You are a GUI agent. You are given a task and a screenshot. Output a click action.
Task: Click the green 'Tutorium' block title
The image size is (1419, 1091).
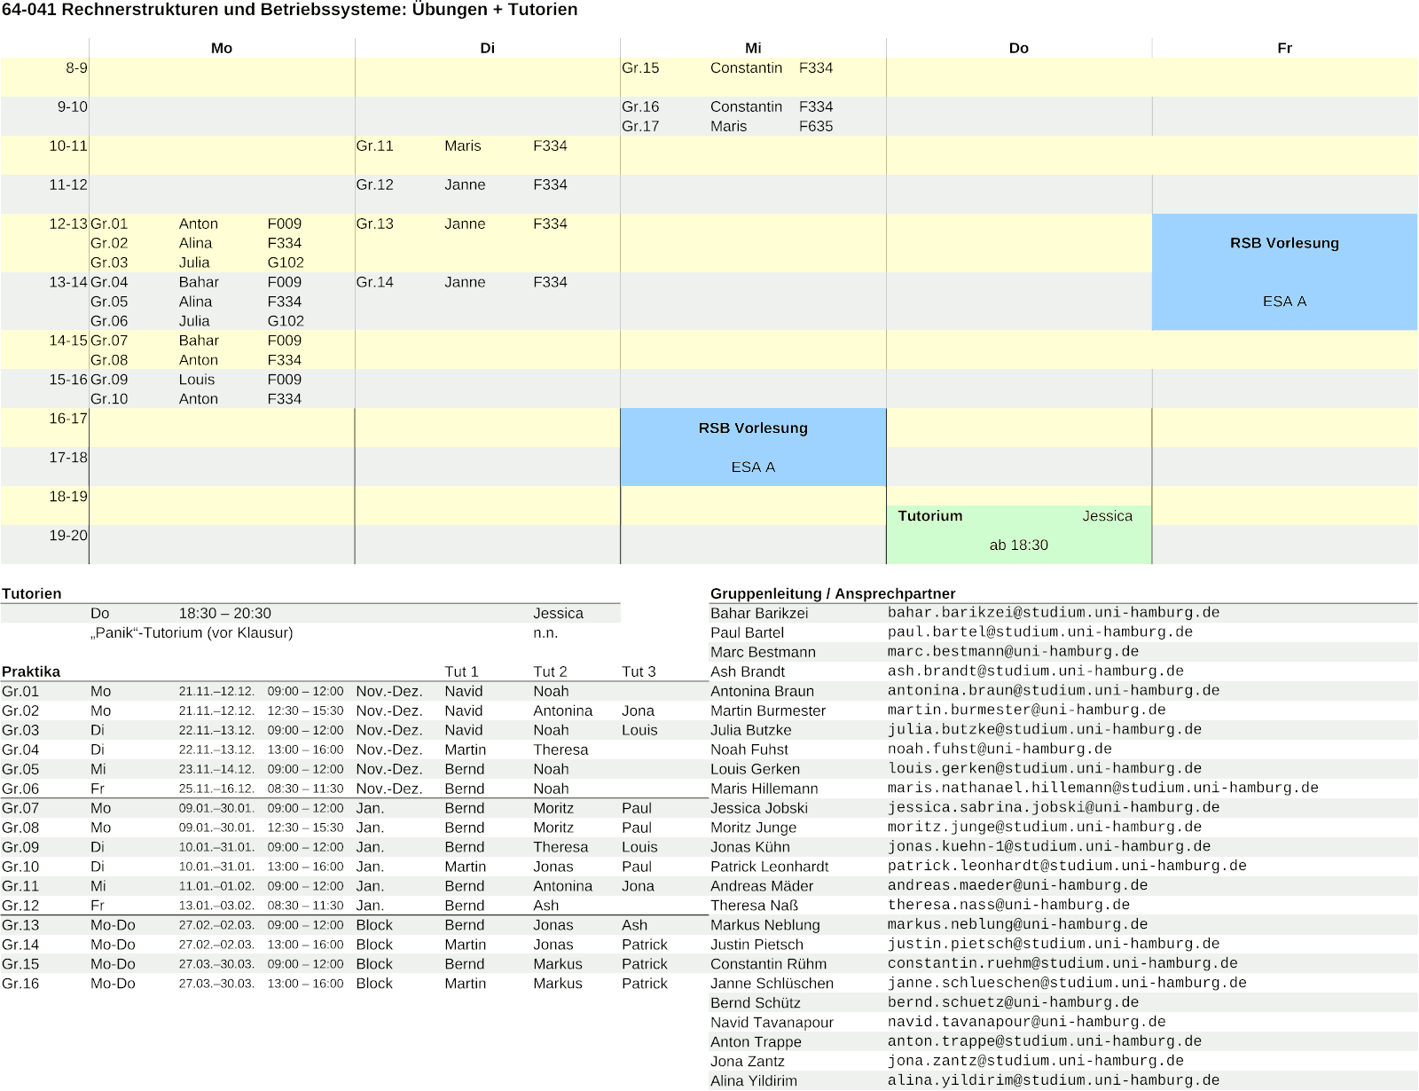tap(929, 516)
